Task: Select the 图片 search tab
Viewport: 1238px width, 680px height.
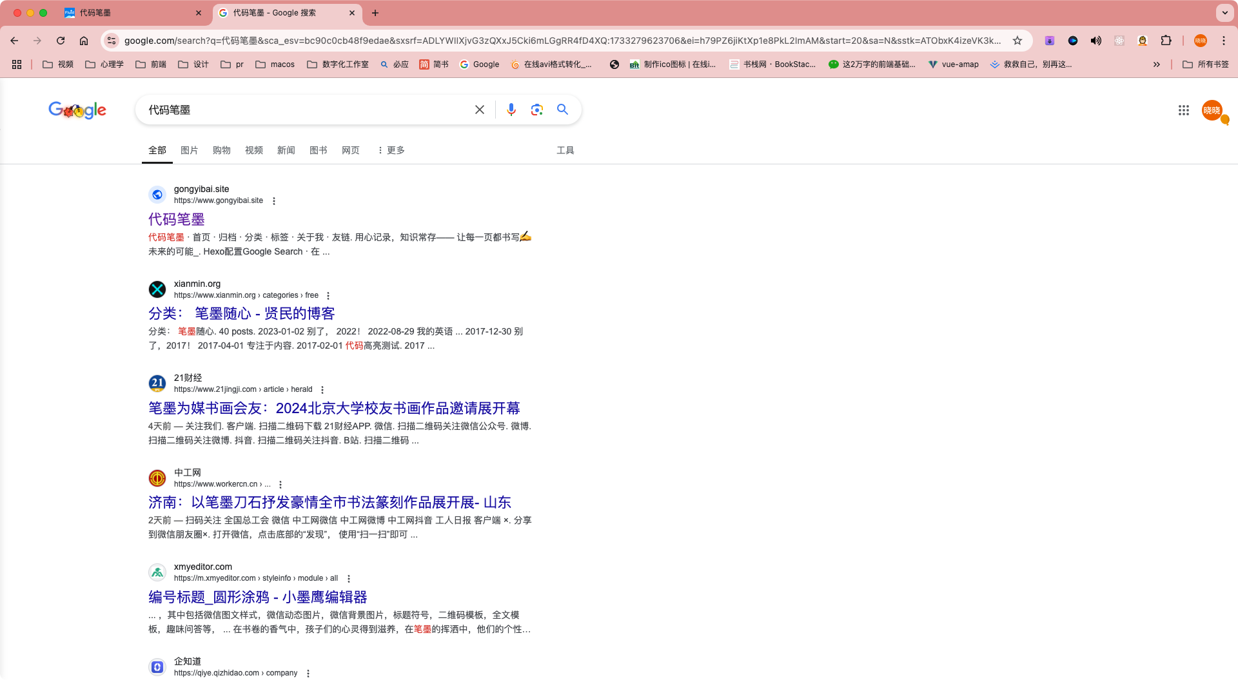Action: 190,150
